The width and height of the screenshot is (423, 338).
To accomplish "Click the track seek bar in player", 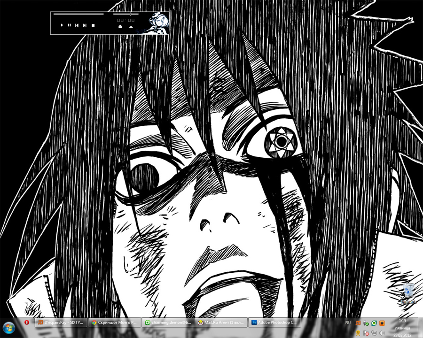I will 78,14.
